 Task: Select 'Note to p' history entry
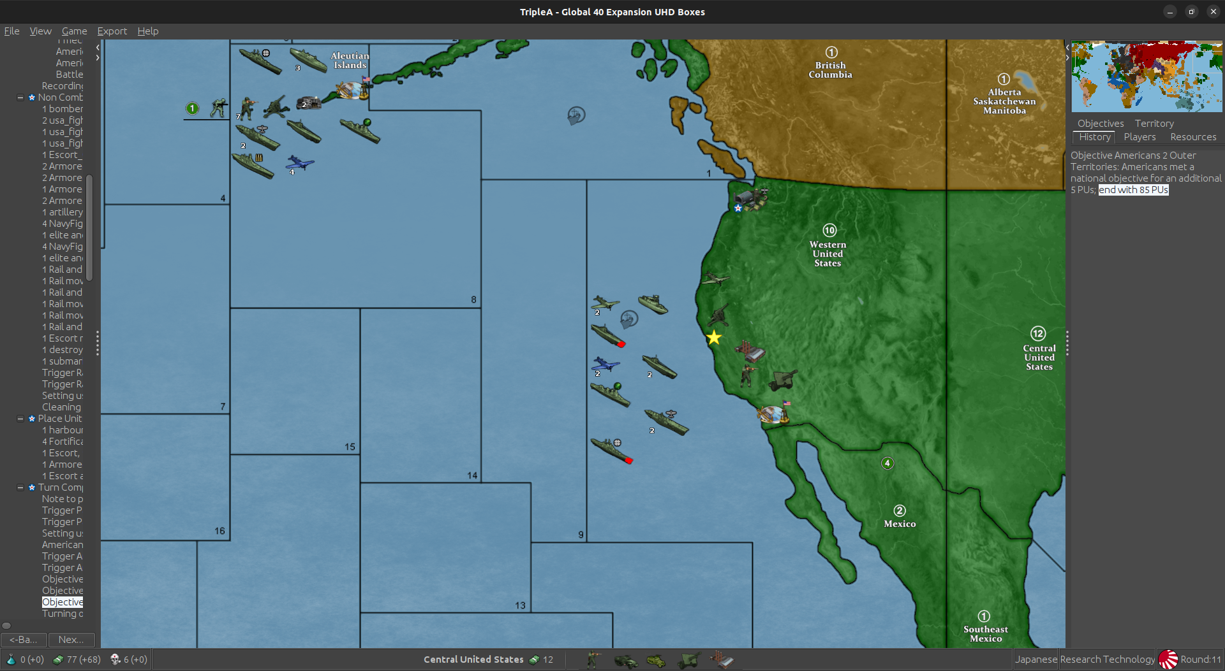[63, 499]
